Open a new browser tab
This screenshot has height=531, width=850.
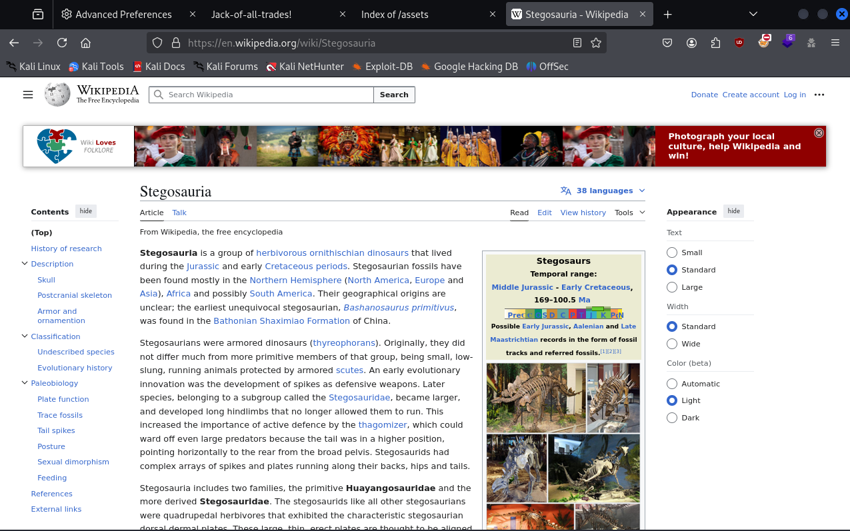coord(668,14)
